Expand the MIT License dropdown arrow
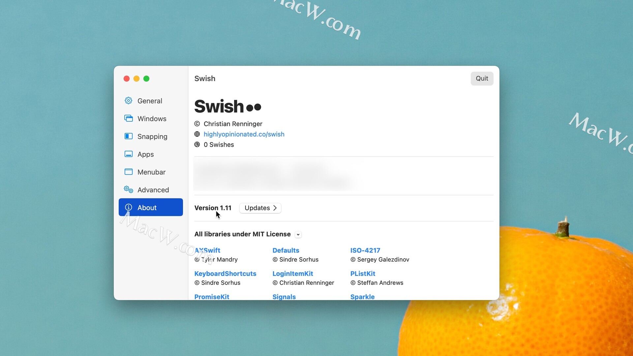Screen dimensions: 633x356 tap(298, 235)
